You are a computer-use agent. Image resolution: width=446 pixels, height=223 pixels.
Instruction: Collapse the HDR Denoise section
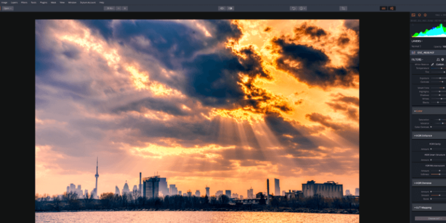tap(429, 183)
